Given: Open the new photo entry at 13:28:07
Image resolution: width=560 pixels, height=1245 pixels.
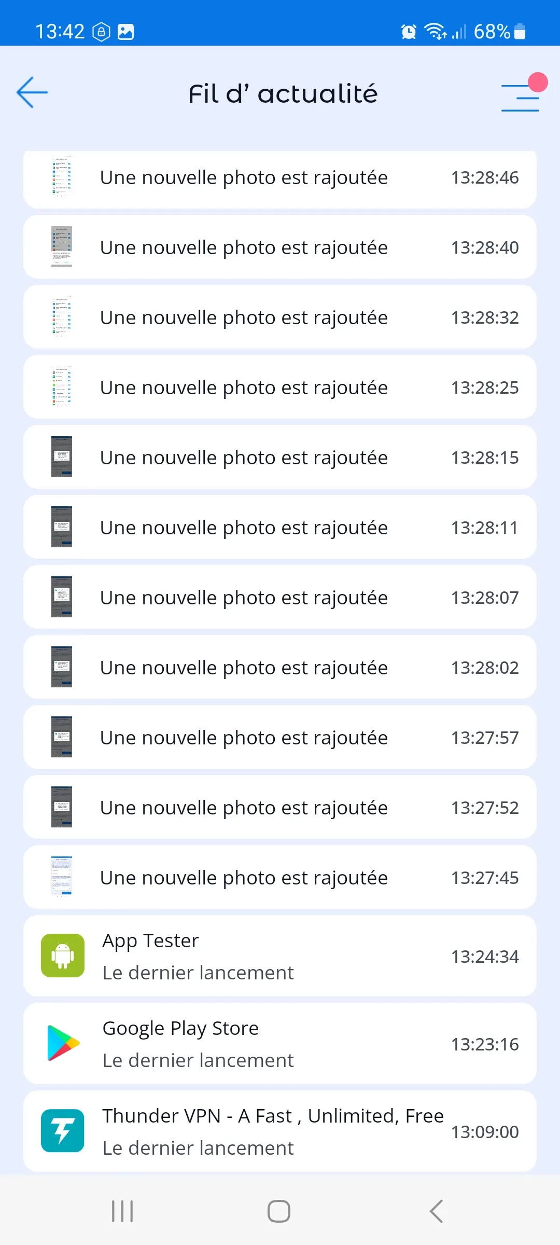Looking at the screenshot, I should point(280,598).
